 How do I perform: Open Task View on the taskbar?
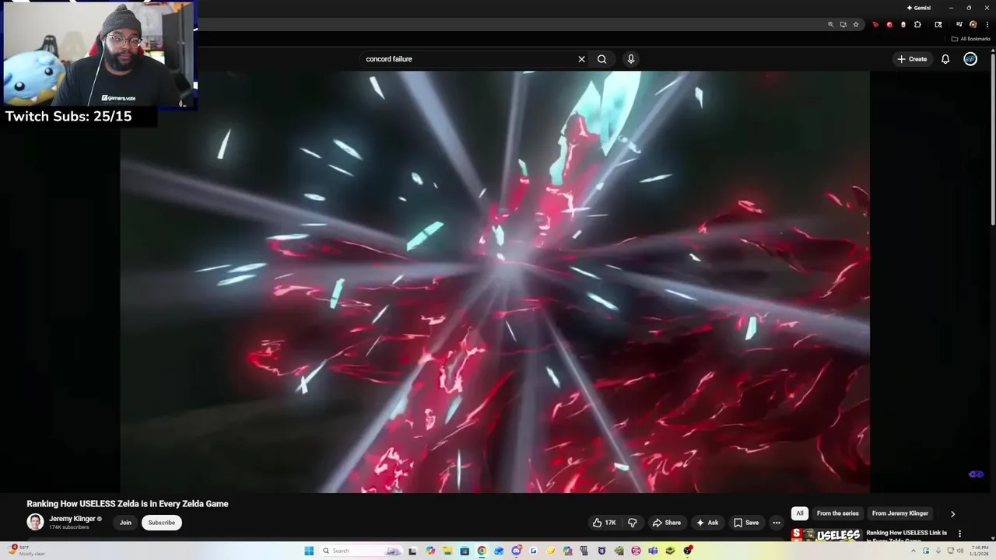tap(412, 551)
